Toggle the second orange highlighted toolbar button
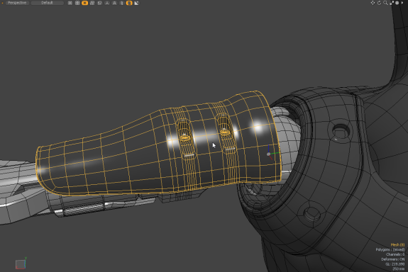Viewport: 408px width, 272px height. tap(129, 3)
